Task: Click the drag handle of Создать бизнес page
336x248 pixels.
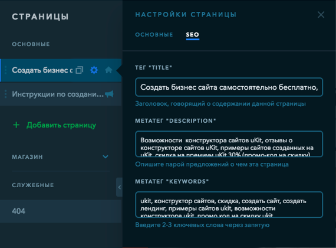Action: [5, 70]
